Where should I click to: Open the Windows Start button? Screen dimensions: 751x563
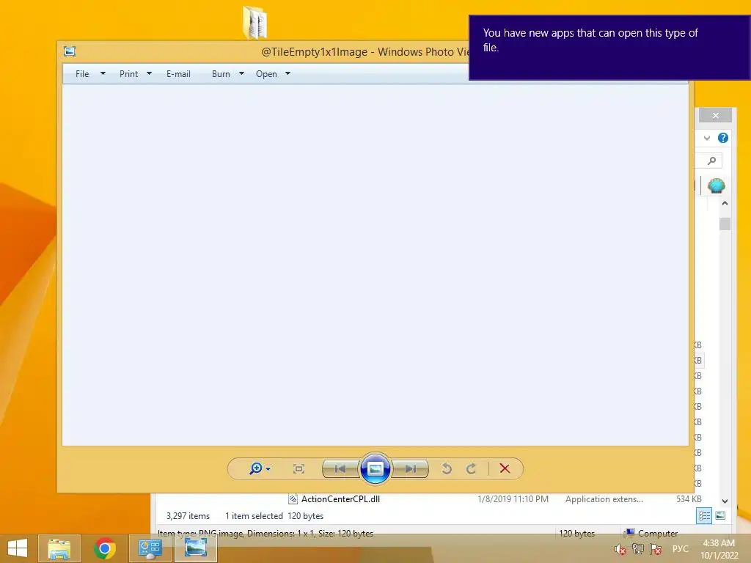click(18, 548)
